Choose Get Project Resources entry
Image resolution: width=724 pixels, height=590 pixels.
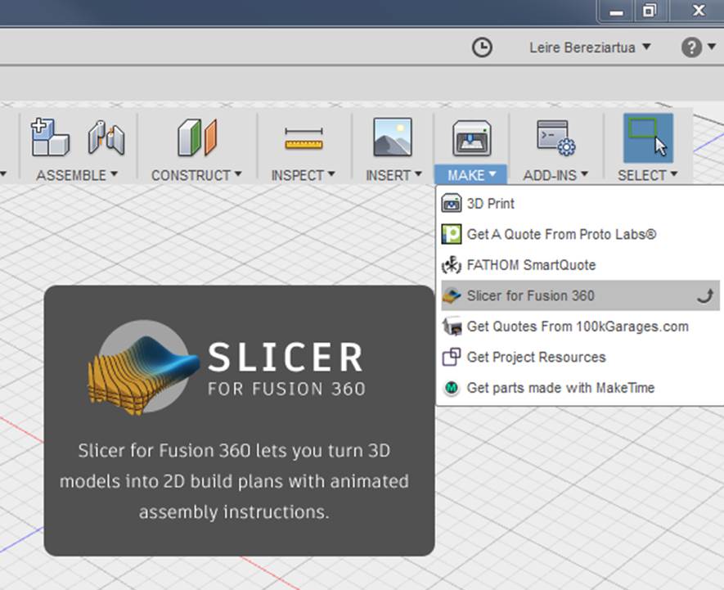580,357
